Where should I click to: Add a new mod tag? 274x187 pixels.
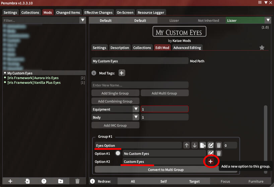click(x=122, y=73)
